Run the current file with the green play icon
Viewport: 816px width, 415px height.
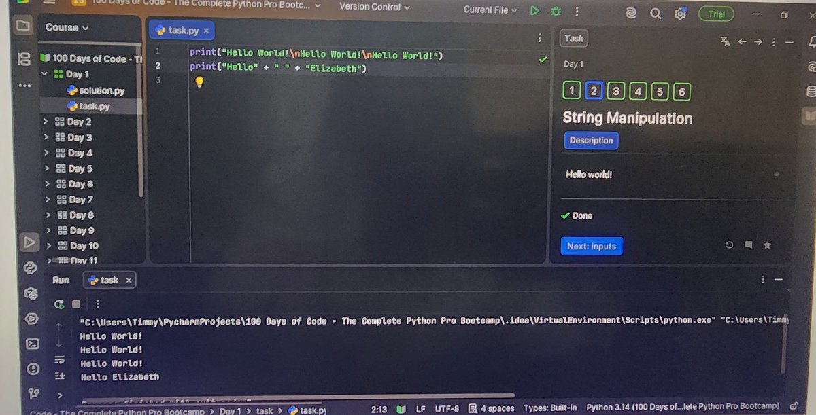point(534,10)
